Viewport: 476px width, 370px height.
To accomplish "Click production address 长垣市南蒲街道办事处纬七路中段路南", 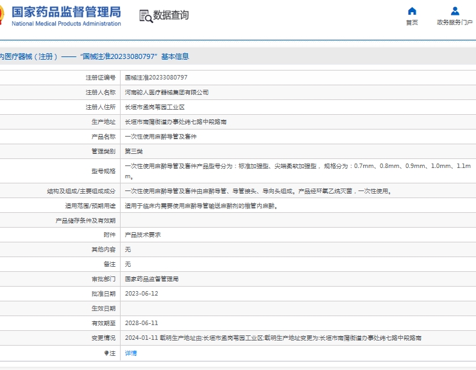I will coord(176,122).
